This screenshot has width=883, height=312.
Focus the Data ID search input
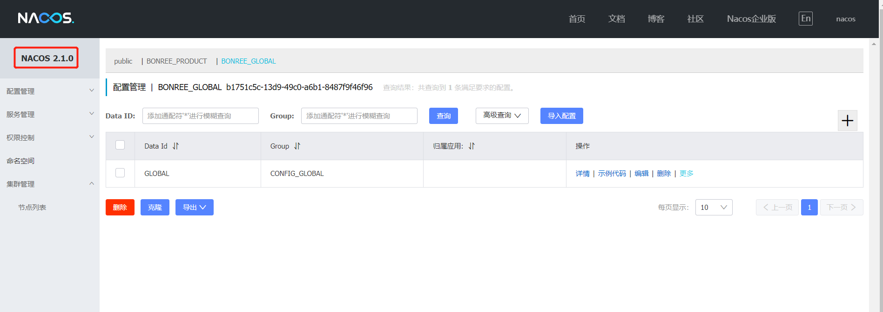click(200, 116)
